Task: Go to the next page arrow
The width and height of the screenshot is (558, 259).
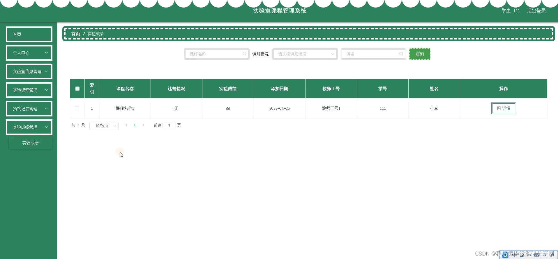Action: coord(143,125)
